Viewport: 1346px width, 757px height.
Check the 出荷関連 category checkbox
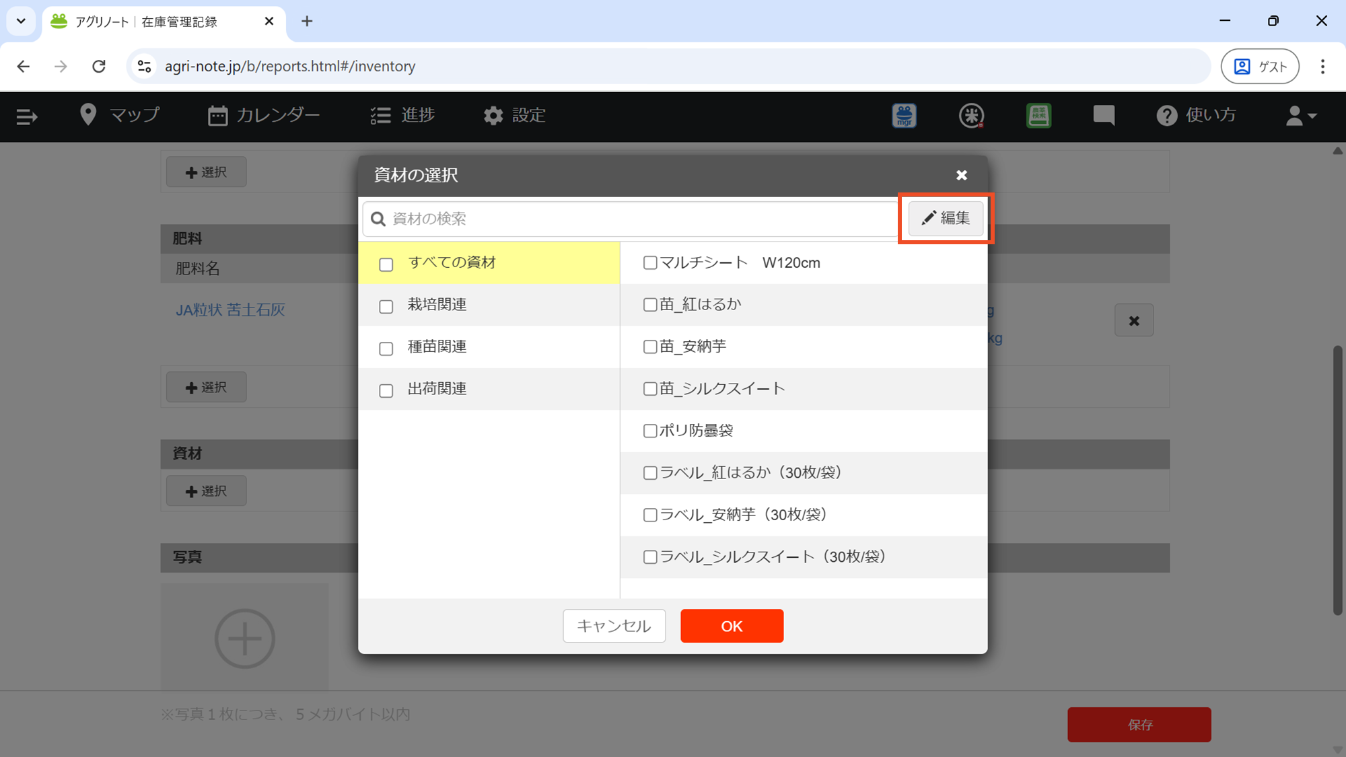pyautogui.click(x=386, y=391)
